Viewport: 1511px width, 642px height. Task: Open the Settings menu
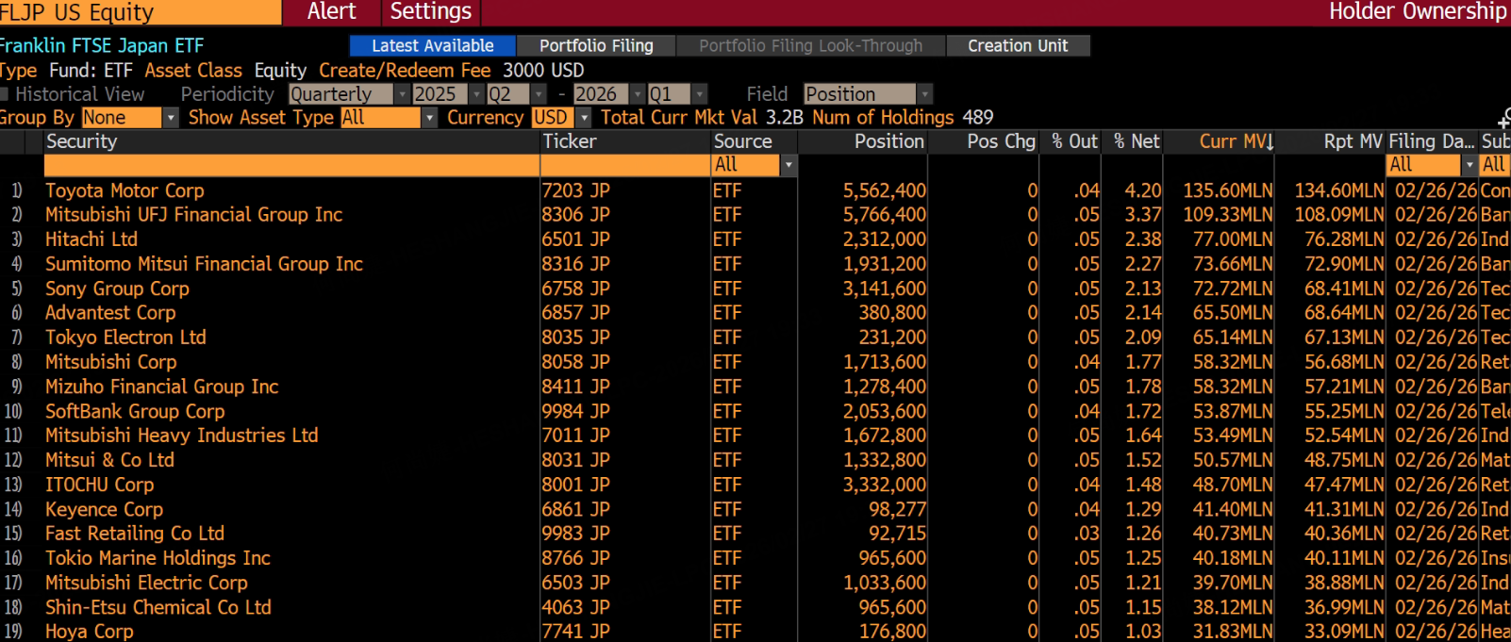coord(430,12)
